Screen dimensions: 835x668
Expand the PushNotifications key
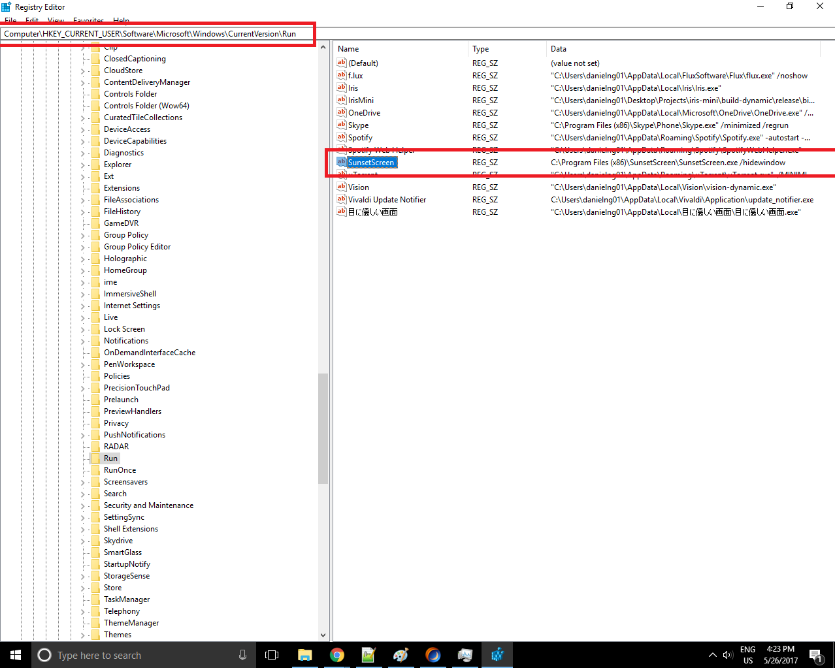tap(83, 435)
